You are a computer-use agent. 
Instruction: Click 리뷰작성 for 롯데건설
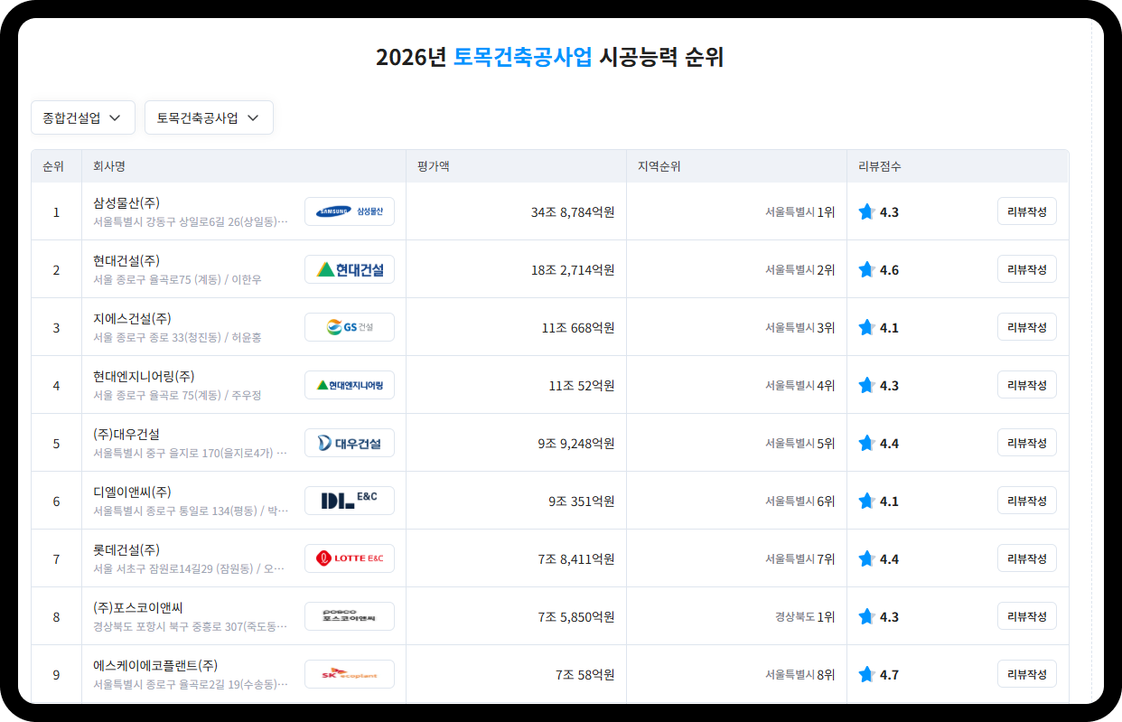coord(1027,558)
